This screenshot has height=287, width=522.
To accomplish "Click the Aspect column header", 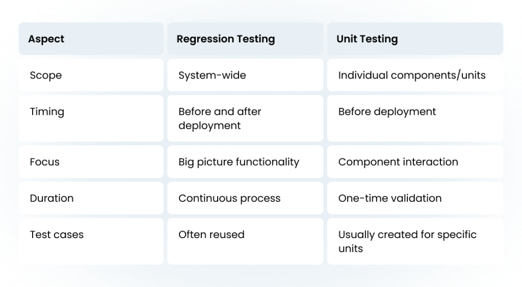I will point(91,39).
